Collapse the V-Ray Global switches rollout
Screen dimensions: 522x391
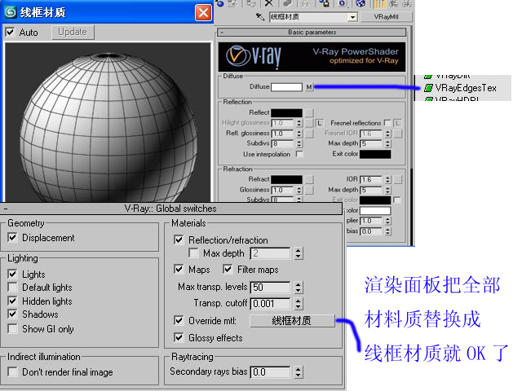[x=6, y=209]
